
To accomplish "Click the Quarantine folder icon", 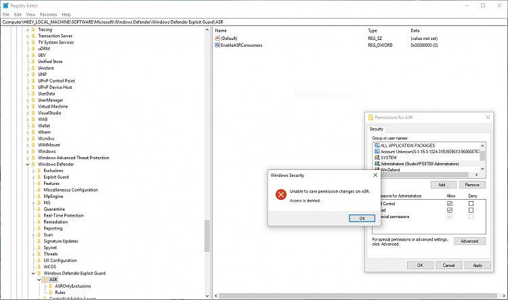I will pyautogui.click(x=39, y=209).
